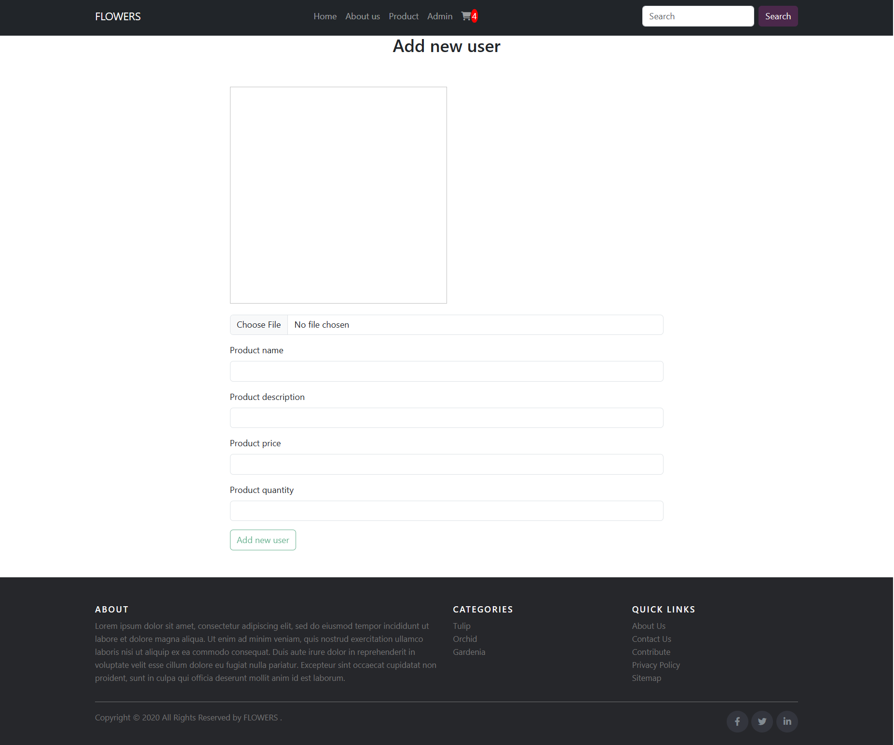Screen dimensions: 894x745
Task: Submit the form via Add new user button
Action: pos(262,540)
